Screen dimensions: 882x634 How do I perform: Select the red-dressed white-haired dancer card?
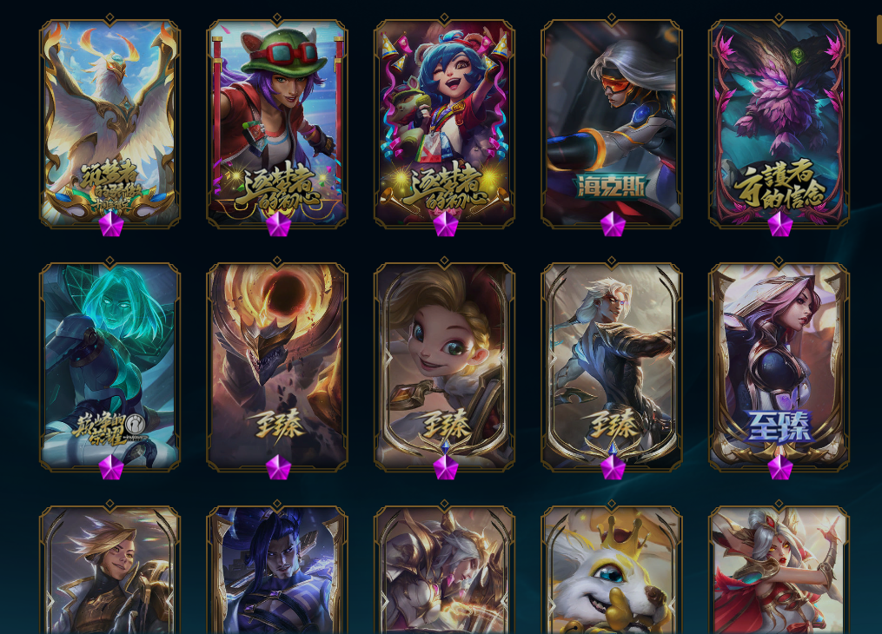(779, 570)
